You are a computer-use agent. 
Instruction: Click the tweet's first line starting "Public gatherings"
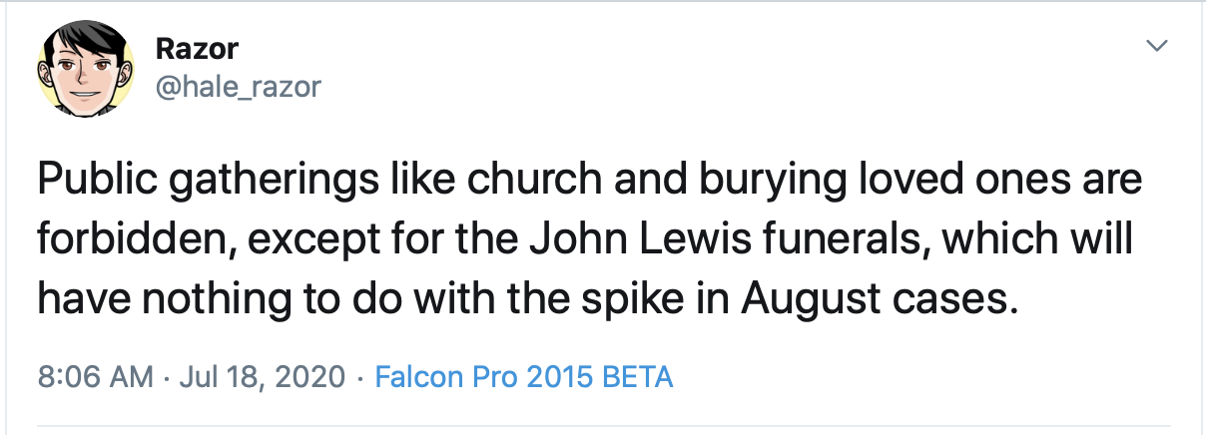[x=589, y=180]
